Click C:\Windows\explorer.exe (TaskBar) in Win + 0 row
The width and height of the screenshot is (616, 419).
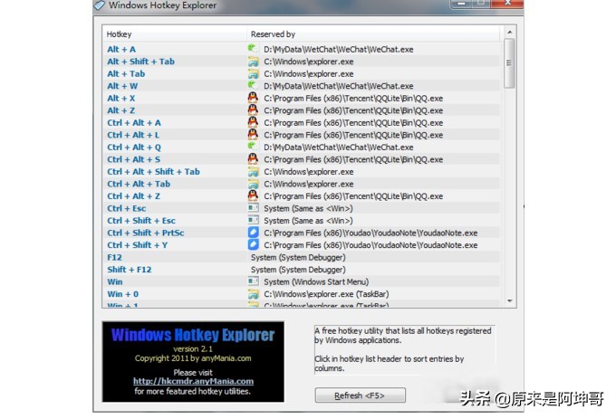click(x=326, y=294)
